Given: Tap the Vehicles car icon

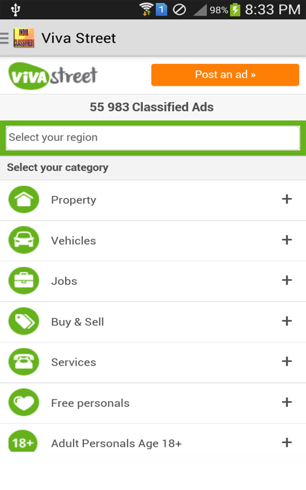Looking at the screenshot, I should click(24, 240).
